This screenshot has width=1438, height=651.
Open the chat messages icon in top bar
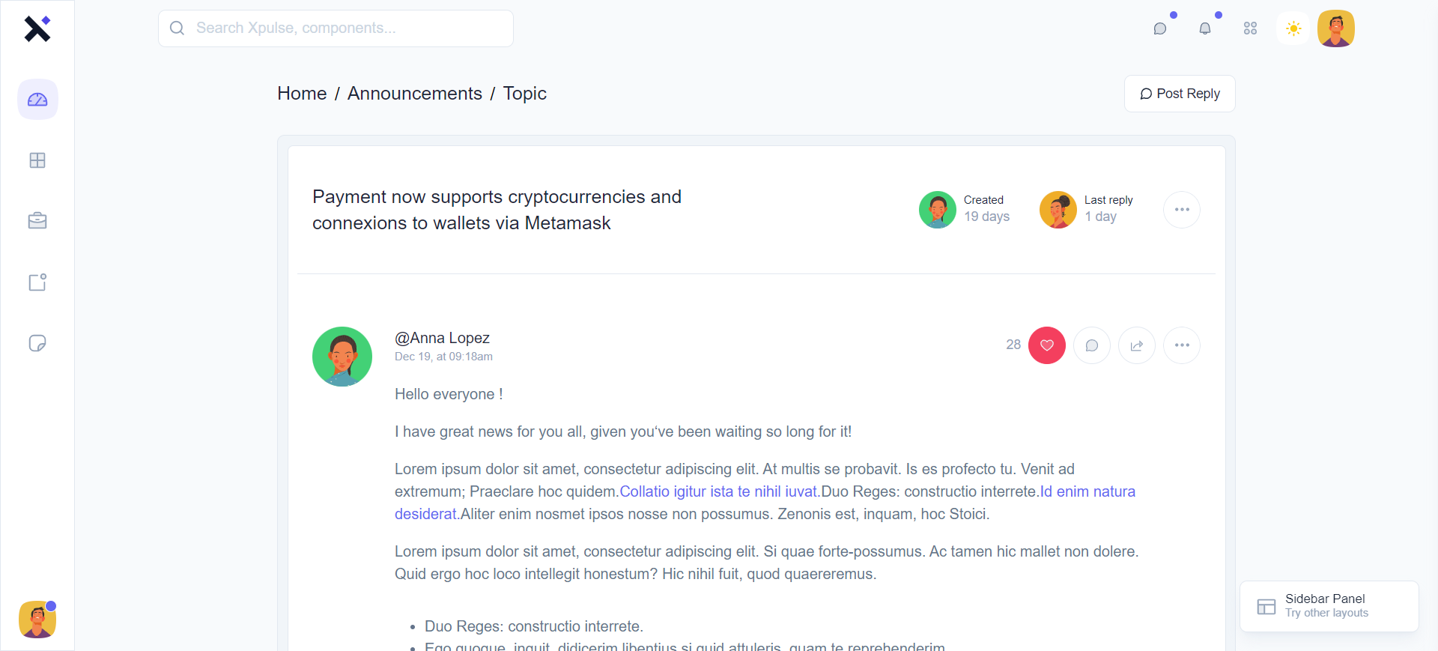(1160, 28)
